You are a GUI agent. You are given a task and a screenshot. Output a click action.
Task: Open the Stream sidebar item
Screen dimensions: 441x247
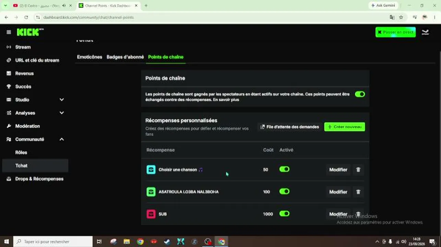23,47
